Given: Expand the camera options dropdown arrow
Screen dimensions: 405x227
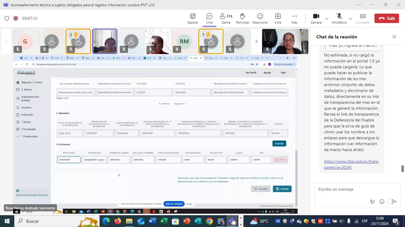Looking at the screenshot, I should coord(327,19).
